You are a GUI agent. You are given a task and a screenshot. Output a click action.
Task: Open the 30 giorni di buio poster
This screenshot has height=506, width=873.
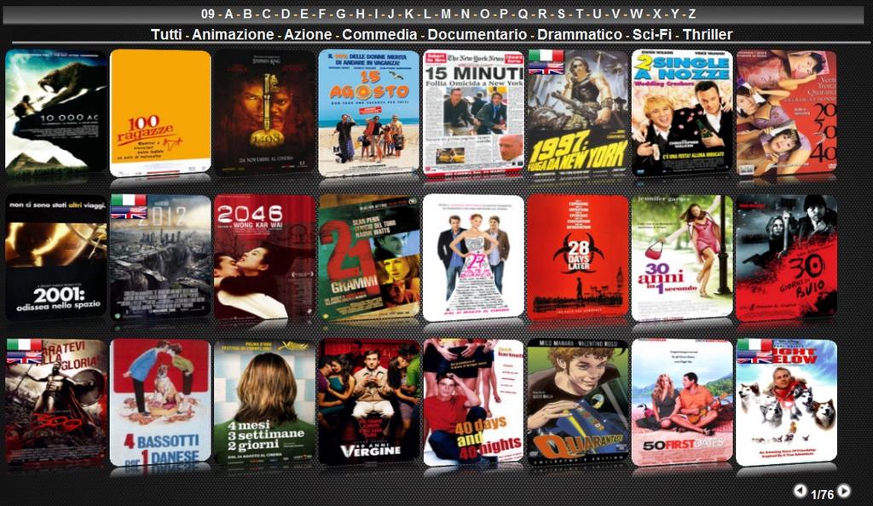786,257
